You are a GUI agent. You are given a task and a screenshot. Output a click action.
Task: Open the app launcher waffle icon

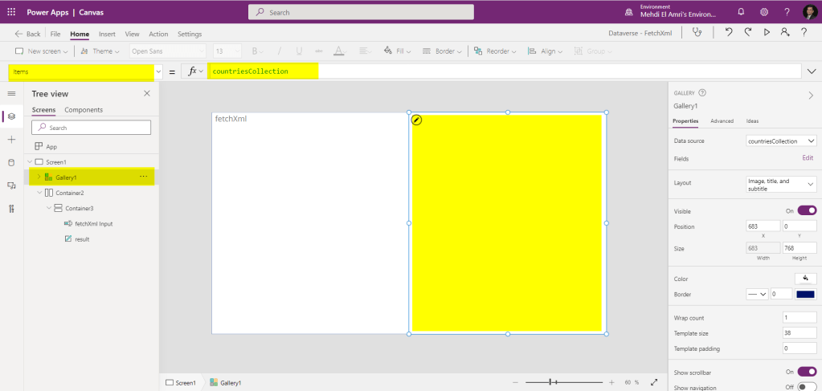click(x=11, y=12)
